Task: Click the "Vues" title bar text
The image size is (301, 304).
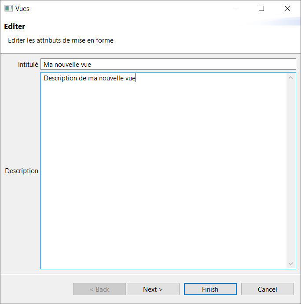Action: [22, 8]
